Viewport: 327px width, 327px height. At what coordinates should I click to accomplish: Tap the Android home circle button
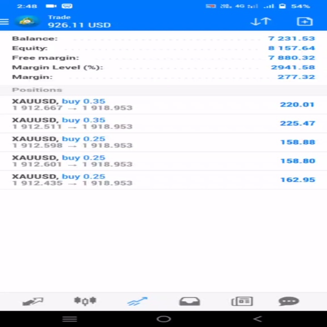click(x=163, y=319)
